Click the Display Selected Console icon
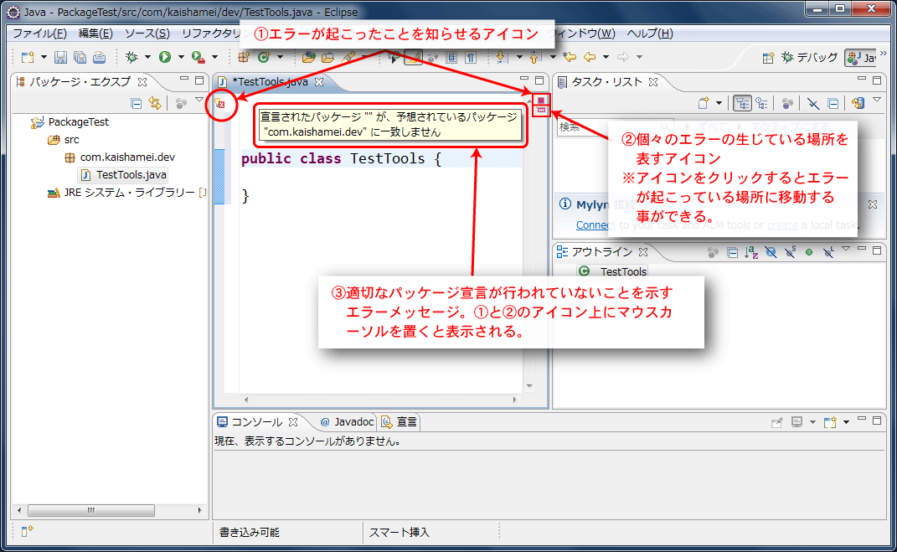This screenshot has height=552, width=897. pos(796,423)
